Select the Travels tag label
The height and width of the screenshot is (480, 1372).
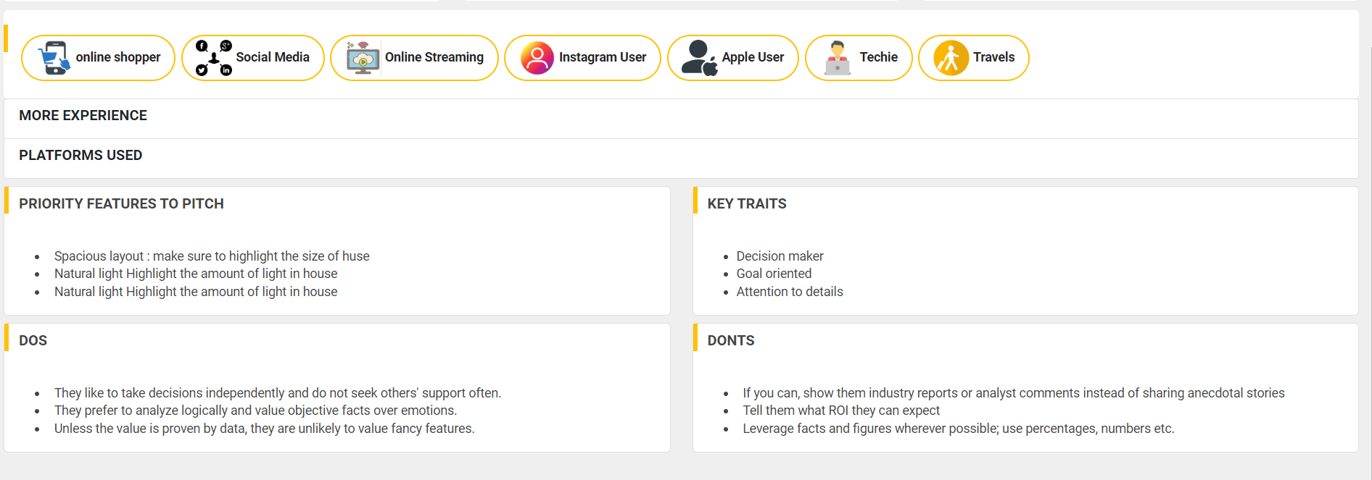tap(993, 57)
